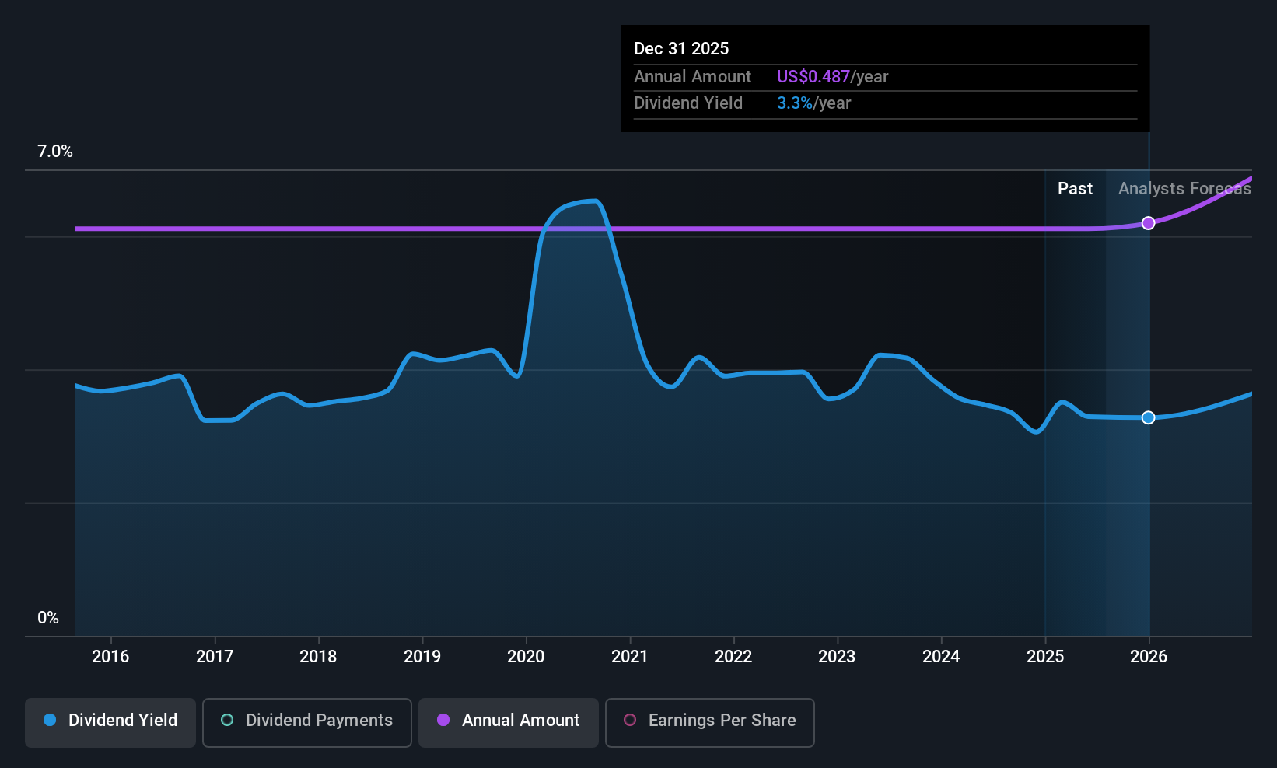Viewport: 1277px width, 768px height.
Task: Click the 2018 year label
Action: coord(318,657)
